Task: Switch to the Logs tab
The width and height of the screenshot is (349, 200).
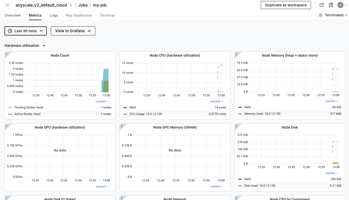Action: click(x=54, y=15)
